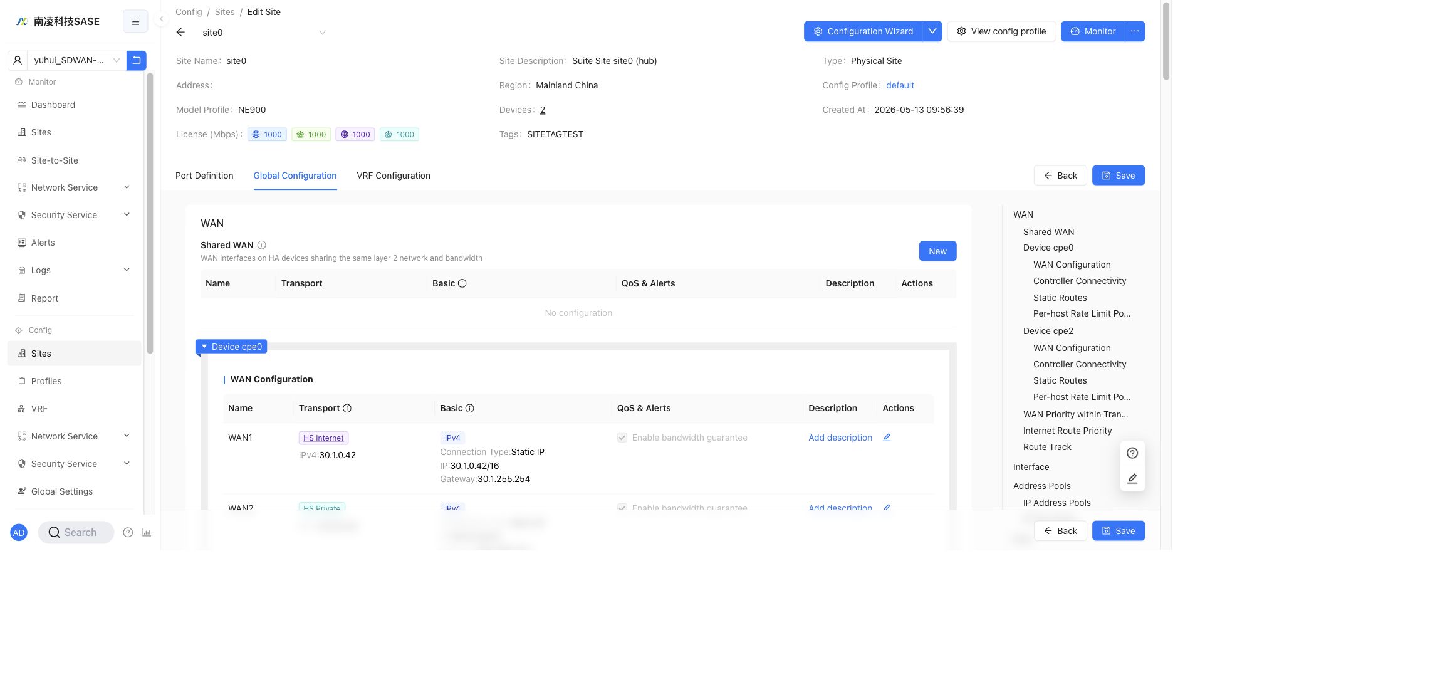Open floating help question icon

1132,453
